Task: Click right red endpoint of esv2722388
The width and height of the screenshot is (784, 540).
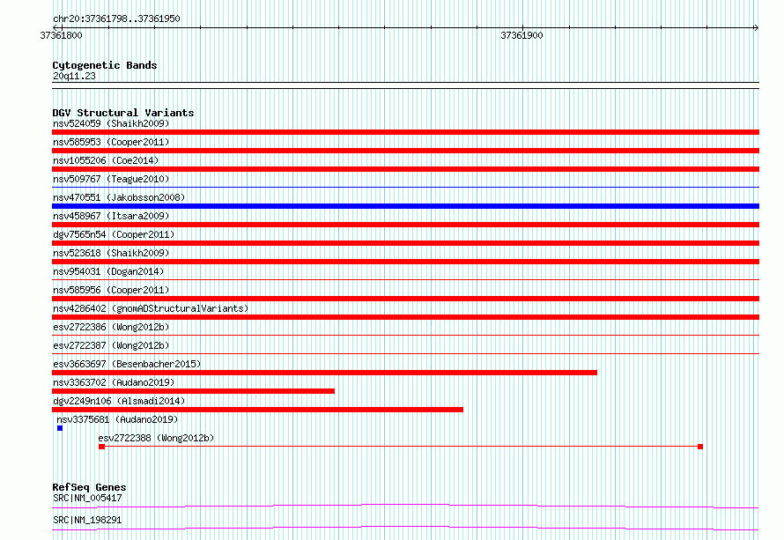Action: click(700, 447)
